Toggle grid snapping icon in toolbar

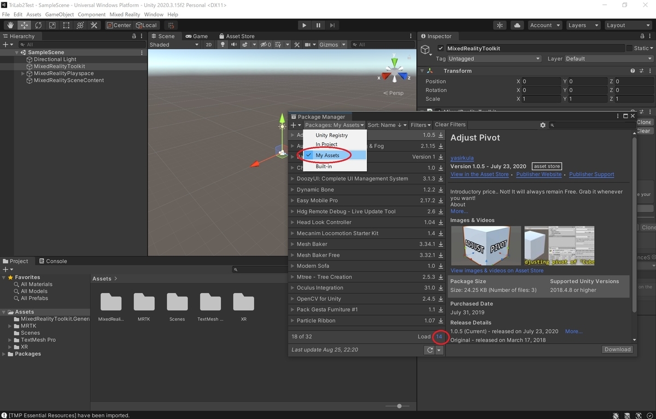[171, 25]
